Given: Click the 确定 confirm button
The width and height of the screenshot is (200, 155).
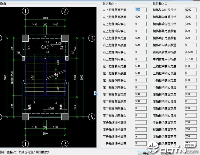Looking at the screenshot, I should click(146, 153).
